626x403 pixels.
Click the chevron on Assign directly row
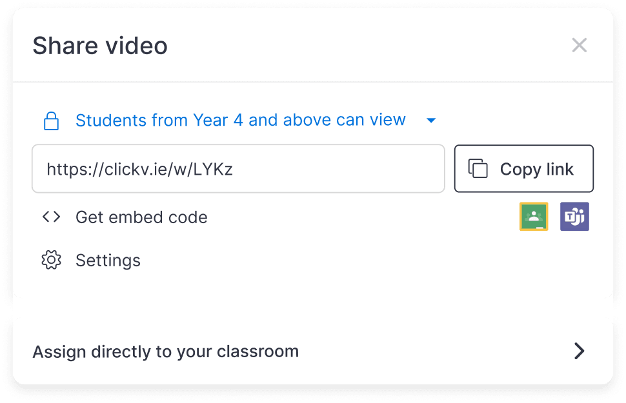[x=579, y=351]
